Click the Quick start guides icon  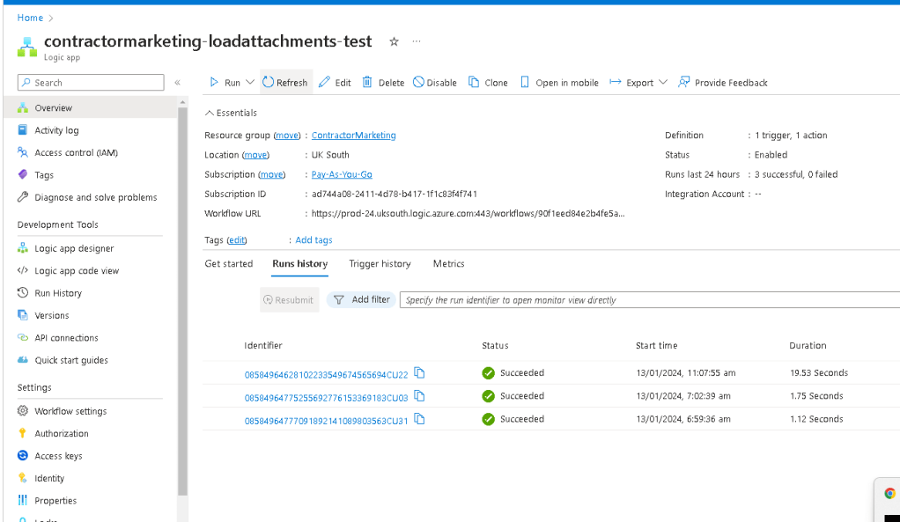[x=22, y=360]
